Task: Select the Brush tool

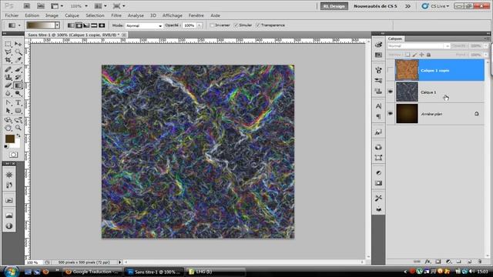Action: (x=18, y=69)
